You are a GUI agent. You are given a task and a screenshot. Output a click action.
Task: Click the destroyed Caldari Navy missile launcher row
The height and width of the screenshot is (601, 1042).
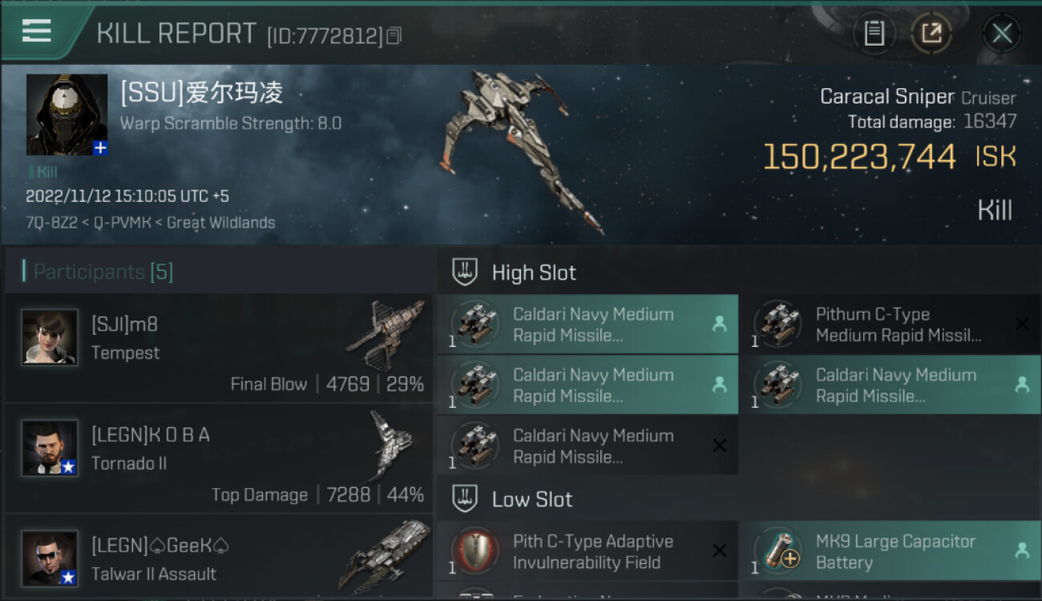tap(588, 446)
